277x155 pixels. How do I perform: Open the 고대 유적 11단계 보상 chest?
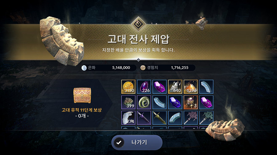point(82,95)
